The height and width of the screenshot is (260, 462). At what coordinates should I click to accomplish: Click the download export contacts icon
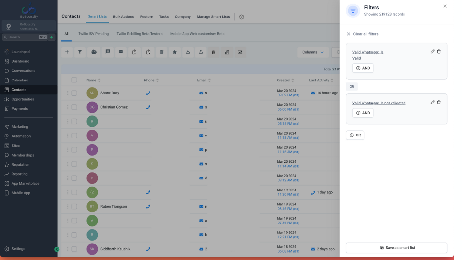[x=188, y=52]
